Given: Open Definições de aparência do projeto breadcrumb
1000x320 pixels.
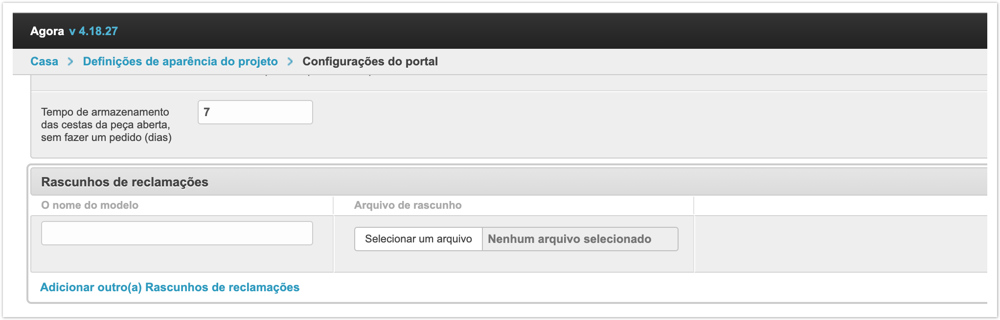Looking at the screenshot, I should point(180,61).
